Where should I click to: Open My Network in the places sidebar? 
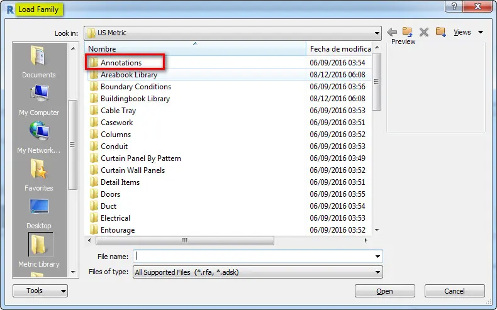click(x=39, y=138)
